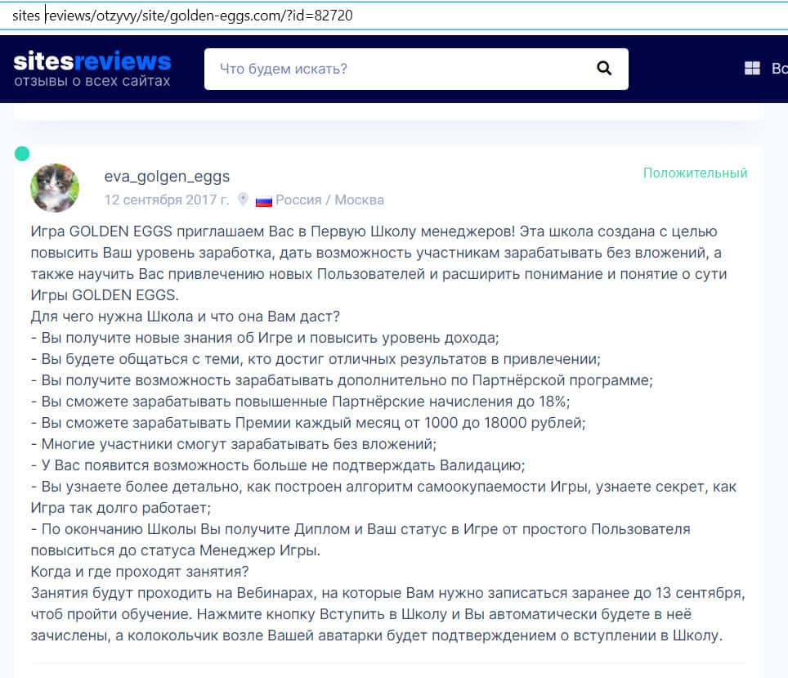
Task: Open the kitten avatar of eva_golgen_eggs
Action: point(55,187)
